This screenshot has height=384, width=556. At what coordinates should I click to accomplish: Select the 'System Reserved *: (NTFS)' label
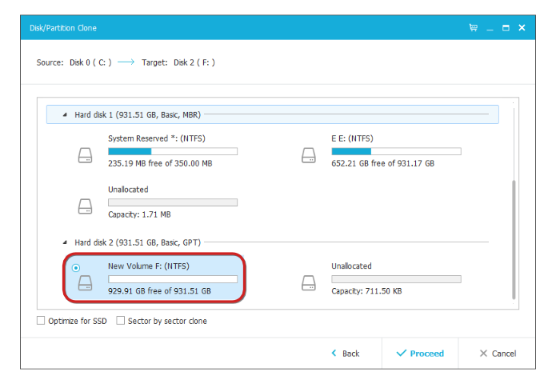(x=156, y=138)
